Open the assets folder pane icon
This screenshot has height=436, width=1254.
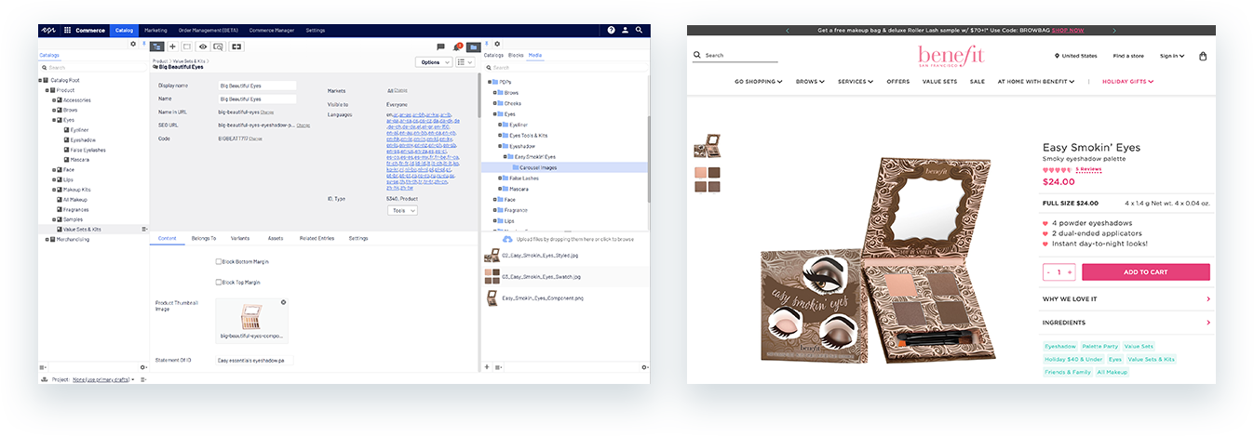[473, 46]
